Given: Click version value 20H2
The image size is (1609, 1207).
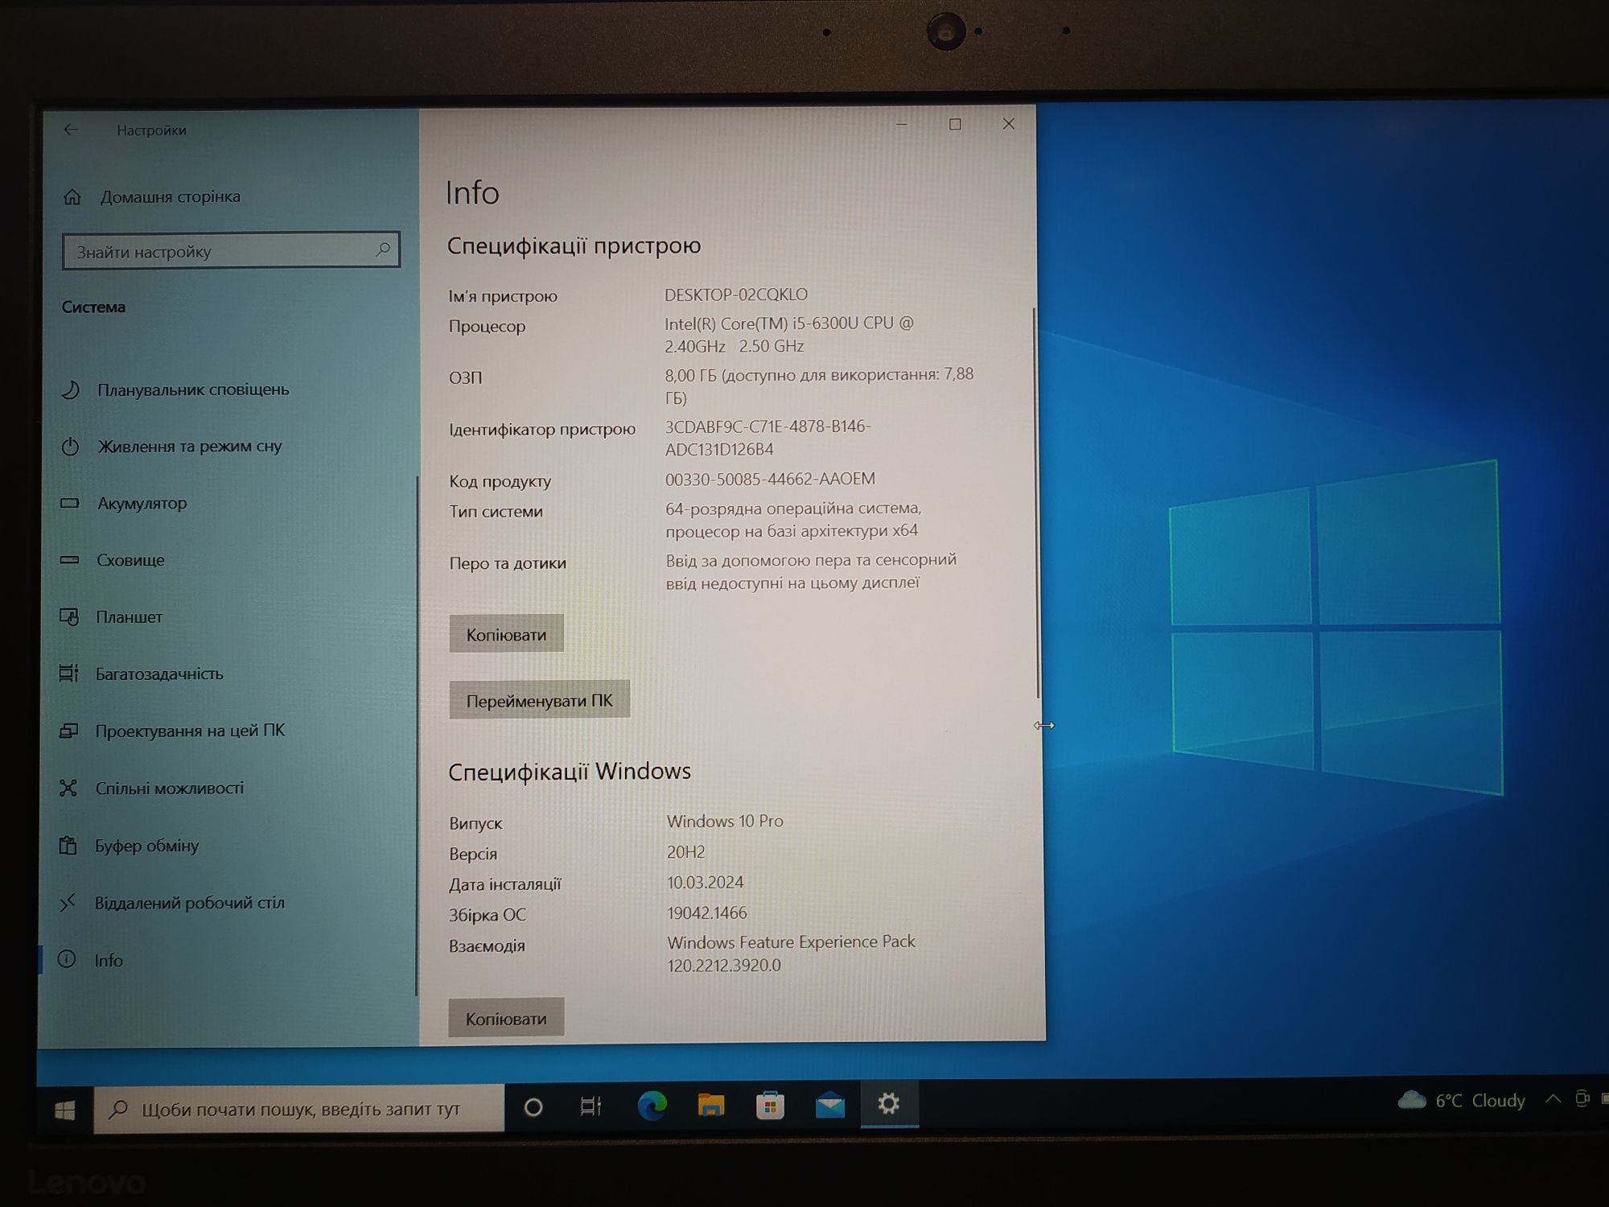Looking at the screenshot, I should tap(685, 851).
